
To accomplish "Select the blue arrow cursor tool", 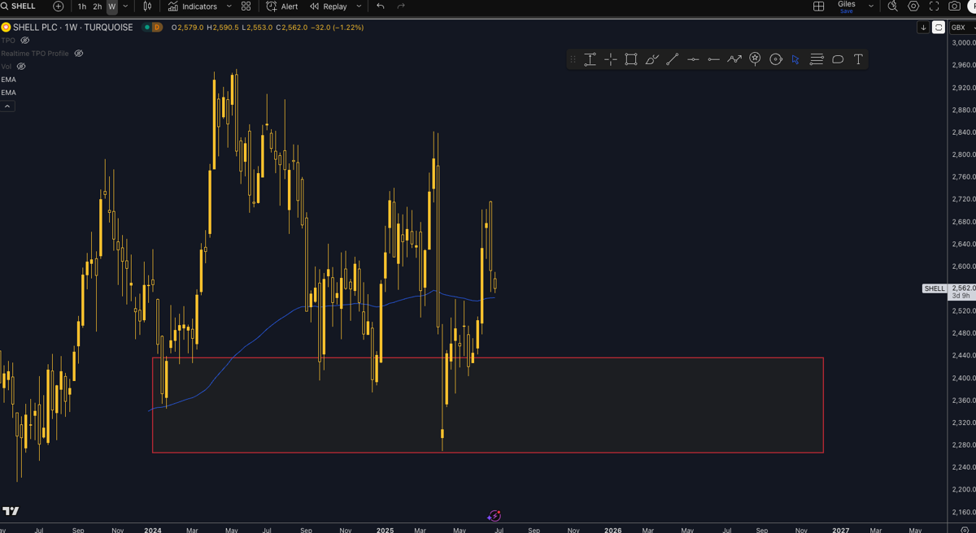I will pyautogui.click(x=796, y=59).
